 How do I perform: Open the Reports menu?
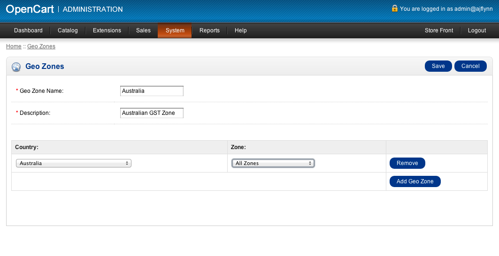[209, 30]
